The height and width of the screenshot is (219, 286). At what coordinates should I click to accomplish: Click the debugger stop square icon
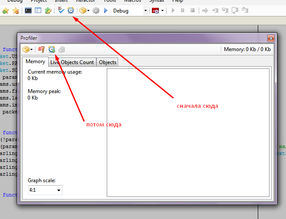(192, 10)
